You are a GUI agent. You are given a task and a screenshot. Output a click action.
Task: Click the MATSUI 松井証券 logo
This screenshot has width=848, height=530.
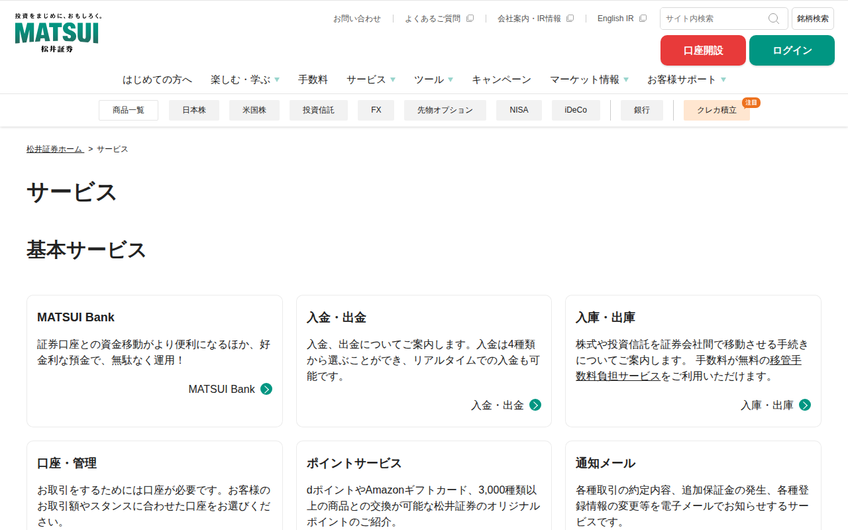click(58, 32)
